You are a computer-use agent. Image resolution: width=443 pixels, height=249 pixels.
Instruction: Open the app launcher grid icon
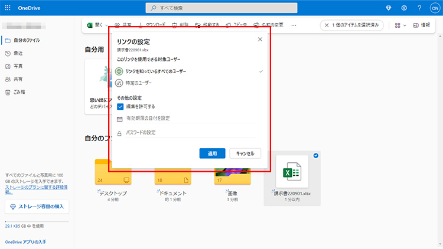[x=8, y=8]
